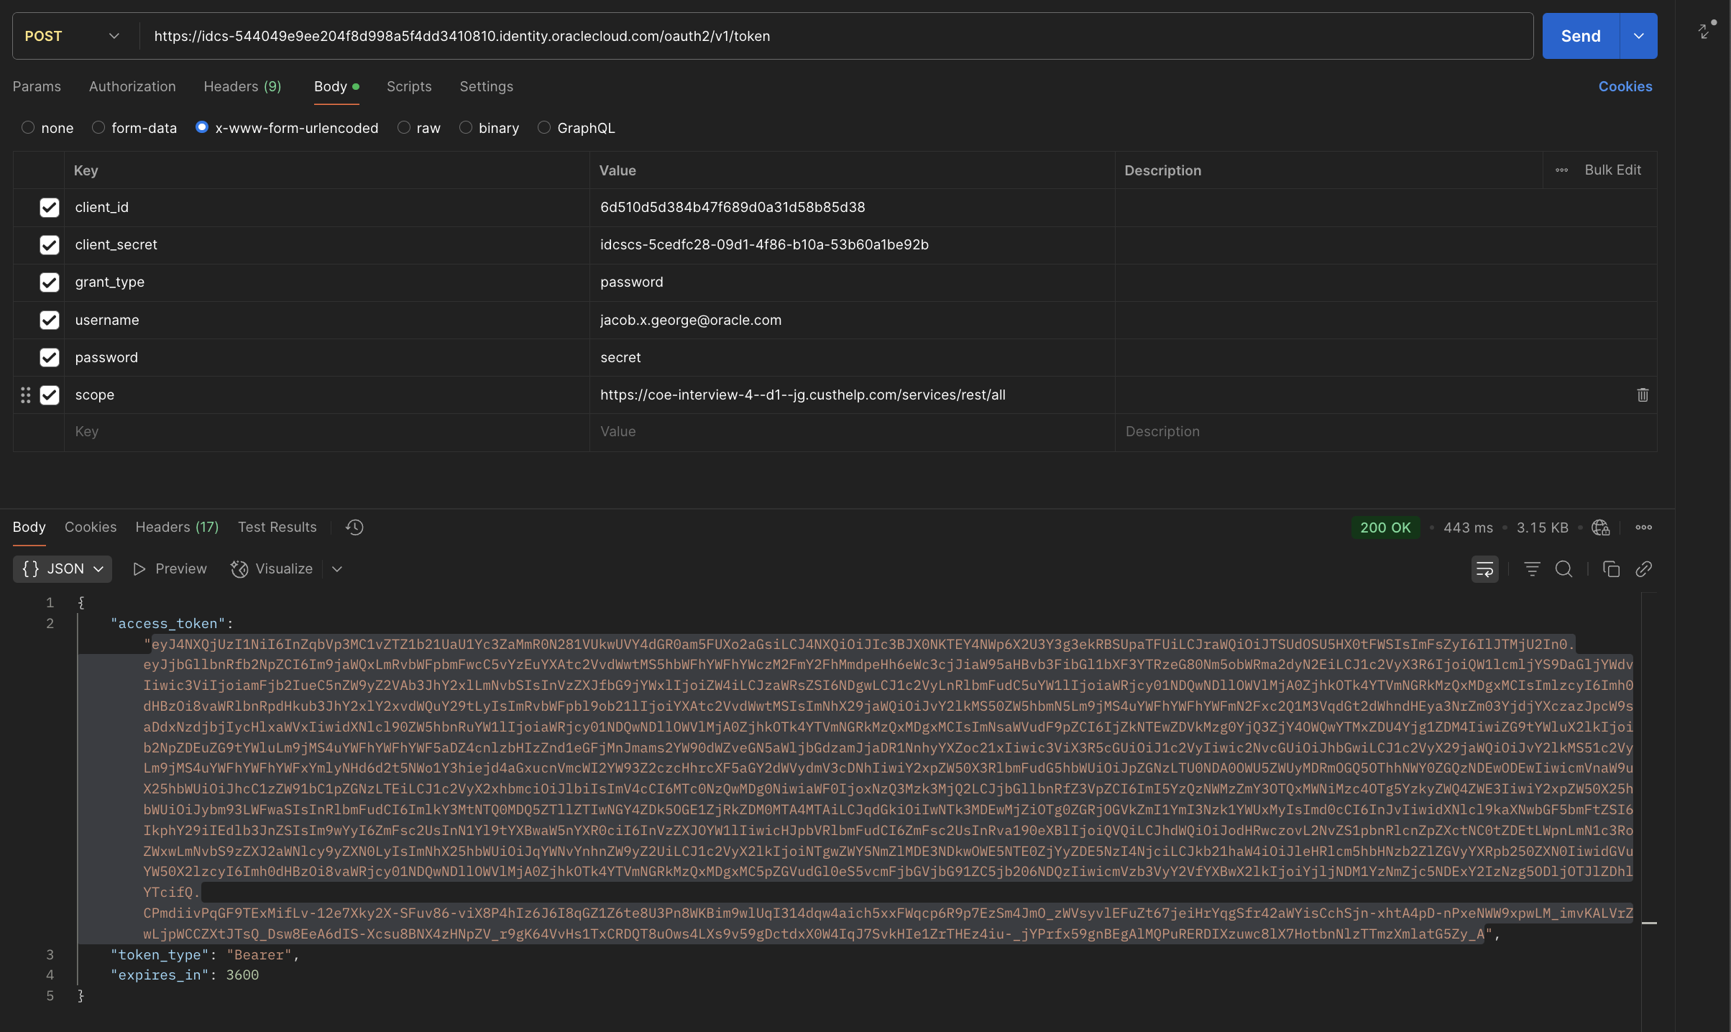Click the link icon in response toolbar
1731x1032 pixels.
click(1644, 569)
